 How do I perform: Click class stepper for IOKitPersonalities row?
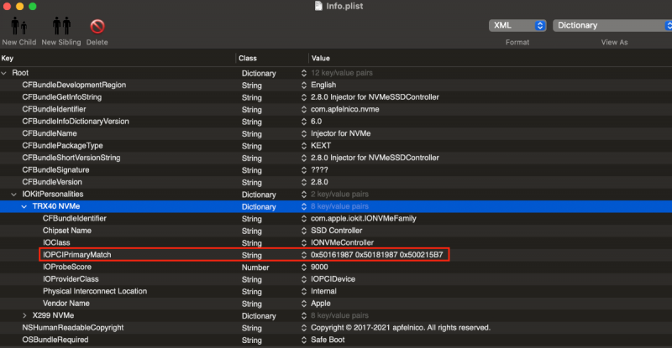pyautogui.click(x=304, y=195)
